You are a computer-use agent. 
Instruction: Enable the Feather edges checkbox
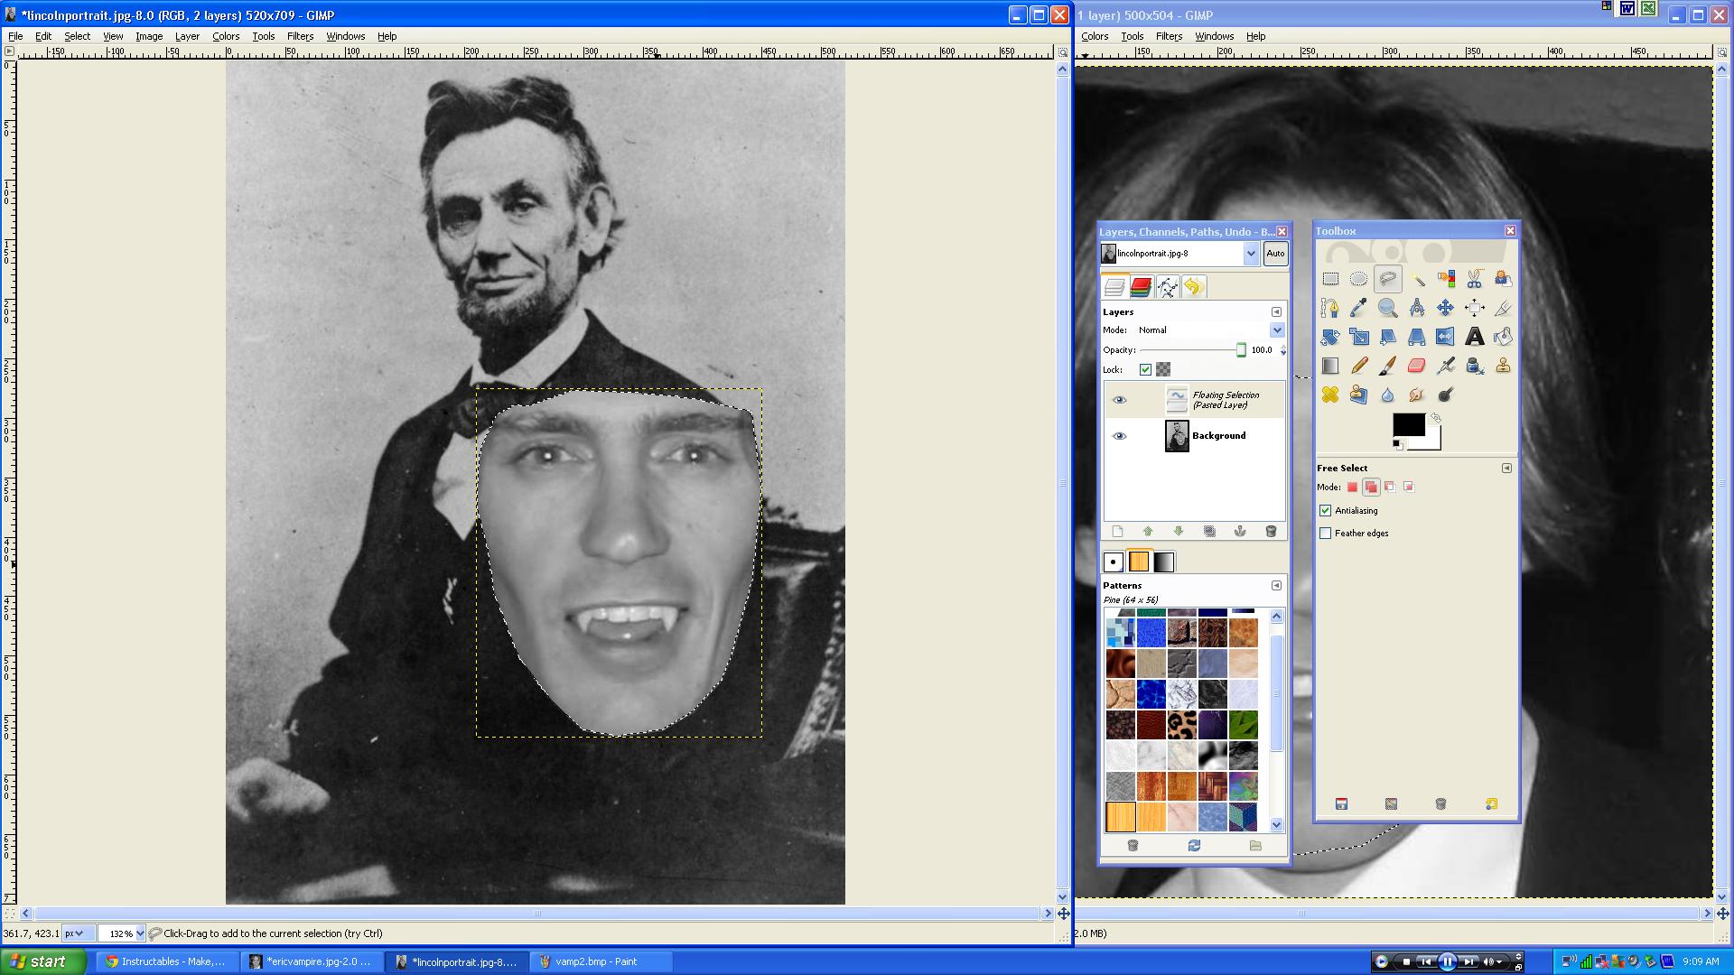(1325, 534)
